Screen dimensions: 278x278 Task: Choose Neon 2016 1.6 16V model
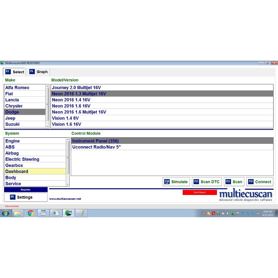162,106
